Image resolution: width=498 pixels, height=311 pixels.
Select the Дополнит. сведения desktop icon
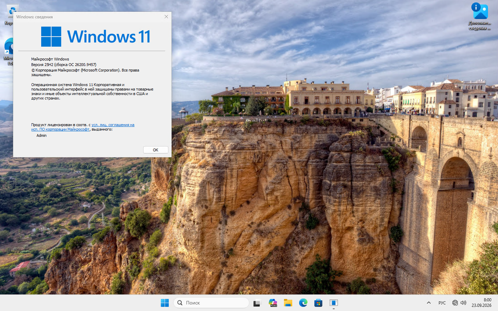pos(480,16)
